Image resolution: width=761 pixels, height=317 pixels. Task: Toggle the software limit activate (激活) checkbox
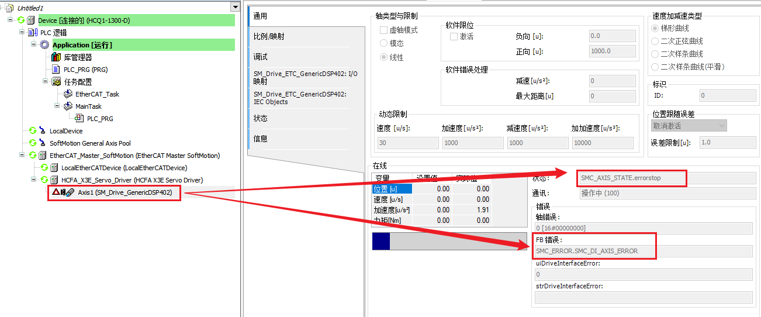tap(454, 36)
